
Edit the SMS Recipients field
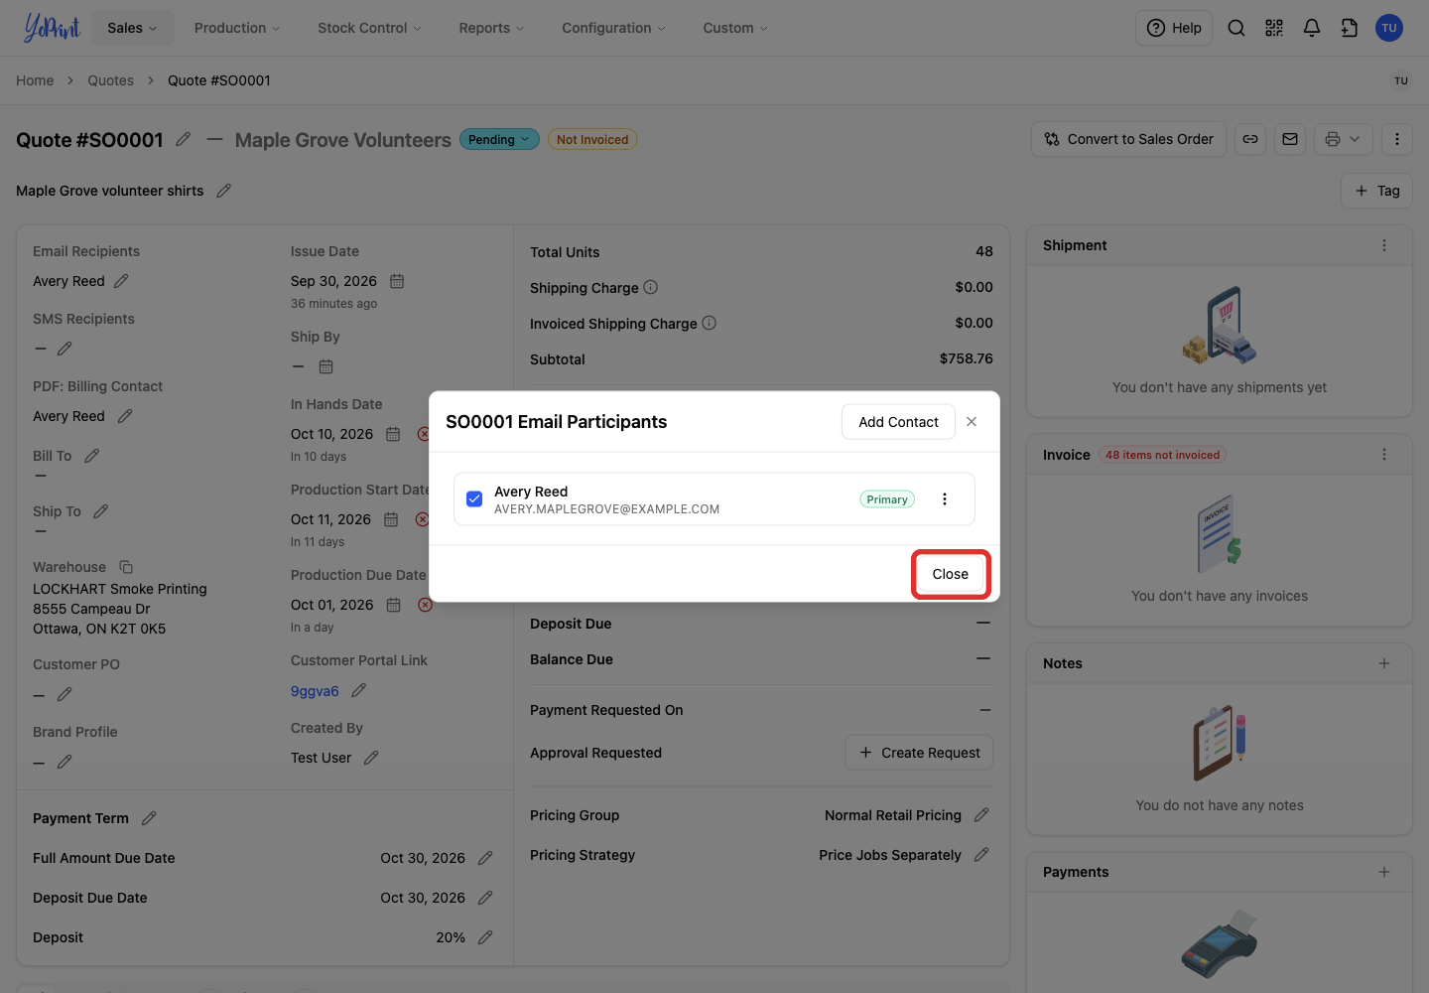pyautogui.click(x=65, y=349)
